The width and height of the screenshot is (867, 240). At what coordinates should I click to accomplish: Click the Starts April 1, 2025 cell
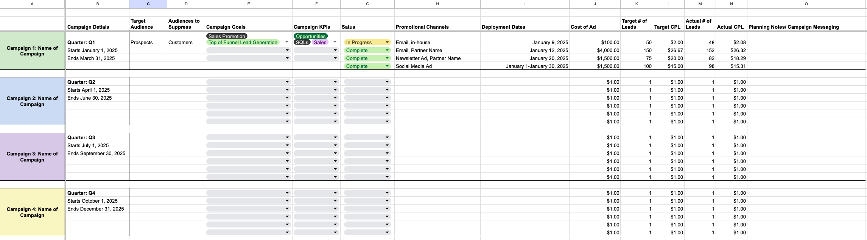[98, 90]
